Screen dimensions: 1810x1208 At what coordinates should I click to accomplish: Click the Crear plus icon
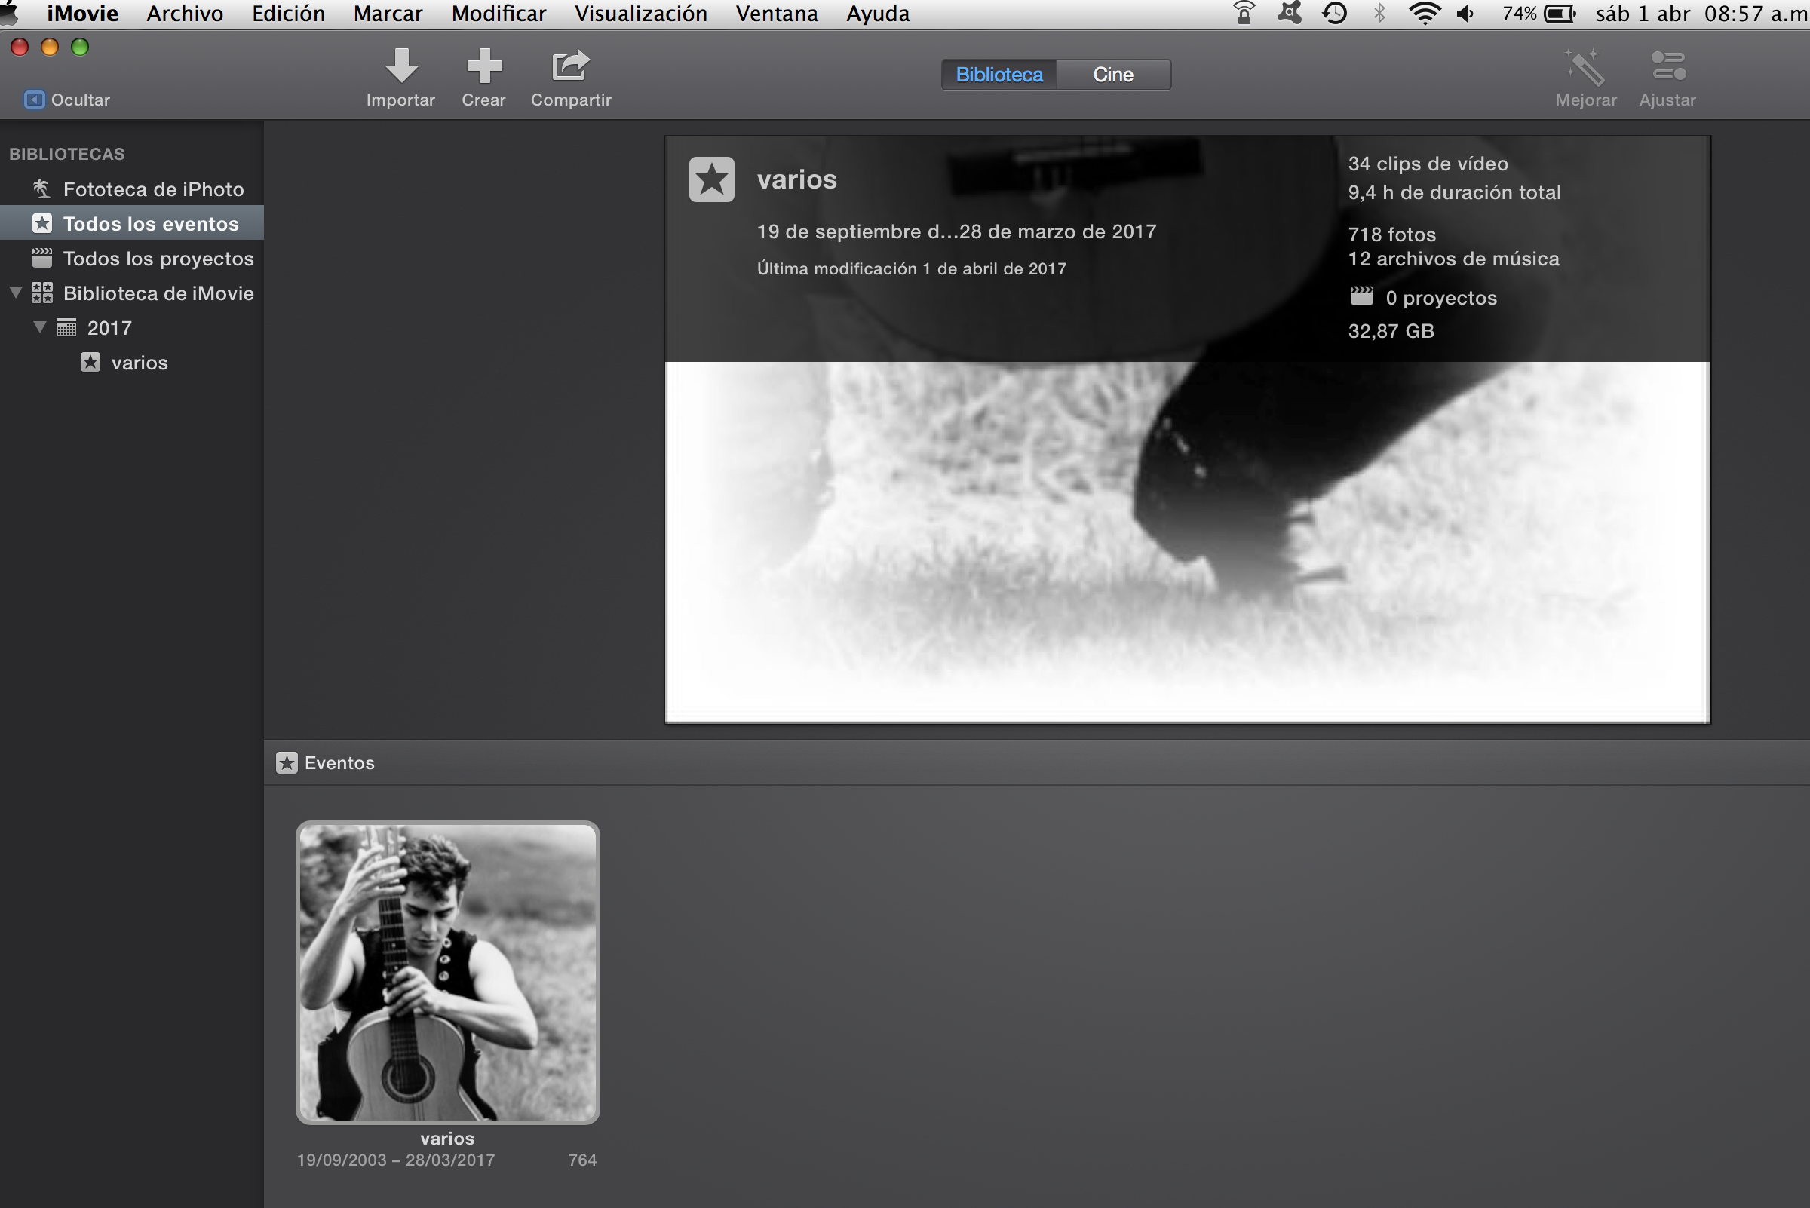tap(484, 66)
